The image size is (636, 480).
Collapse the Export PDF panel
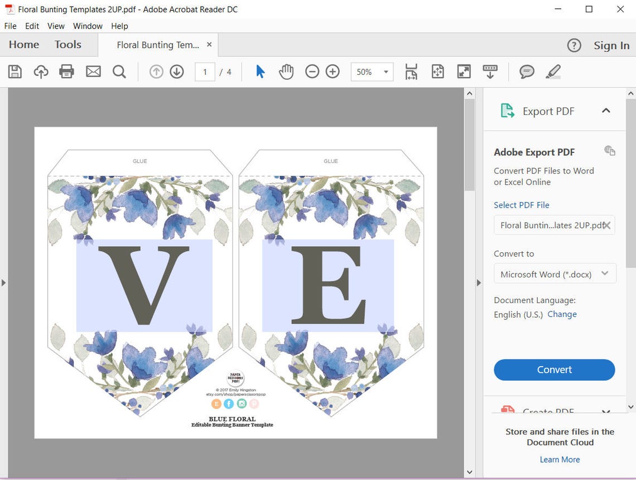point(606,111)
